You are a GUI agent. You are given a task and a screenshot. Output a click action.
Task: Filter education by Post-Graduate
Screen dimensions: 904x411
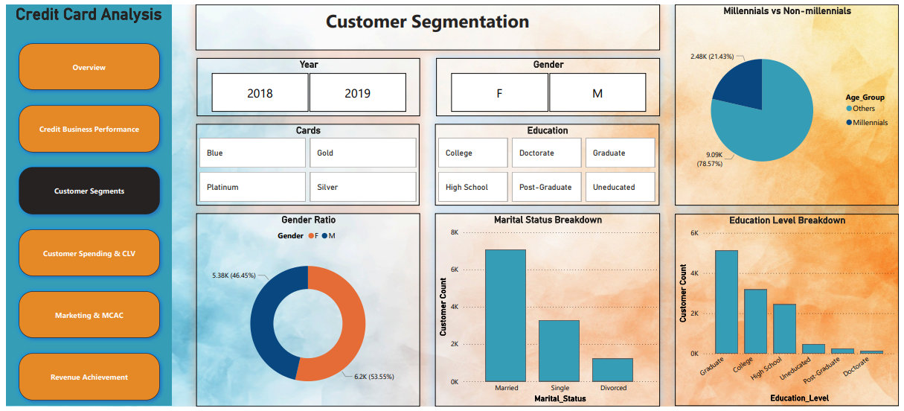pyautogui.click(x=546, y=187)
